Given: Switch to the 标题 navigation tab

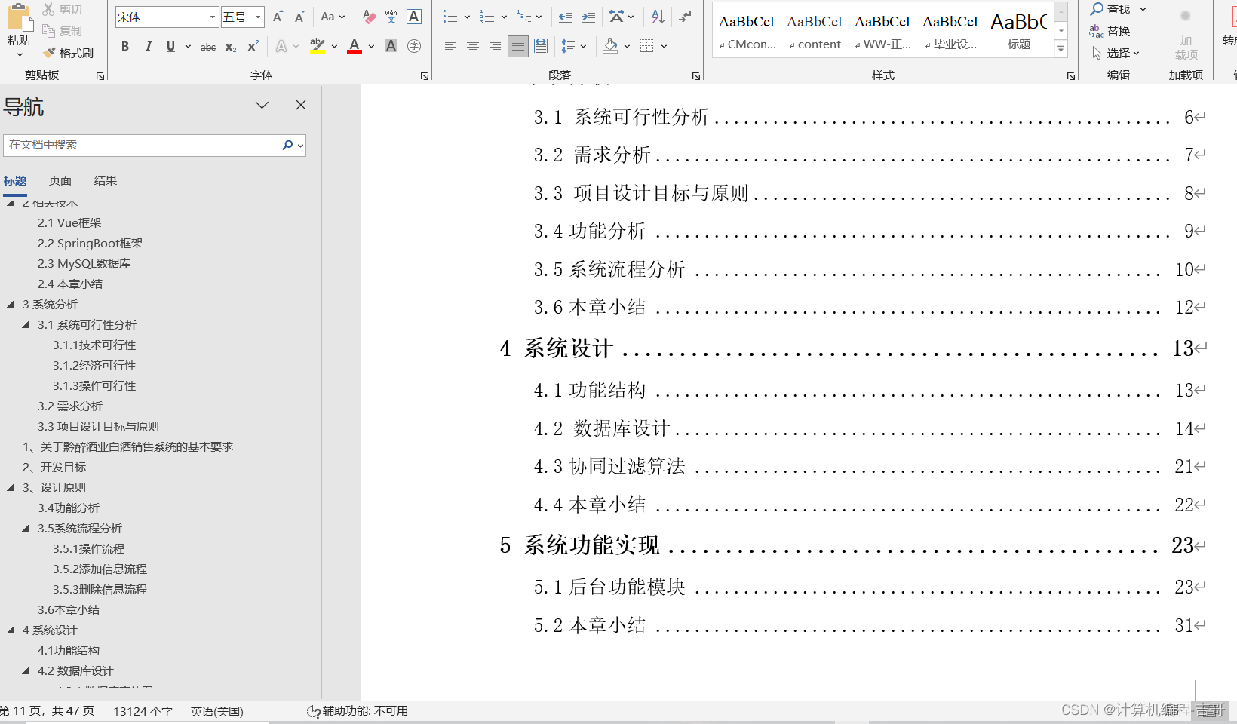Looking at the screenshot, I should [15, 181].
